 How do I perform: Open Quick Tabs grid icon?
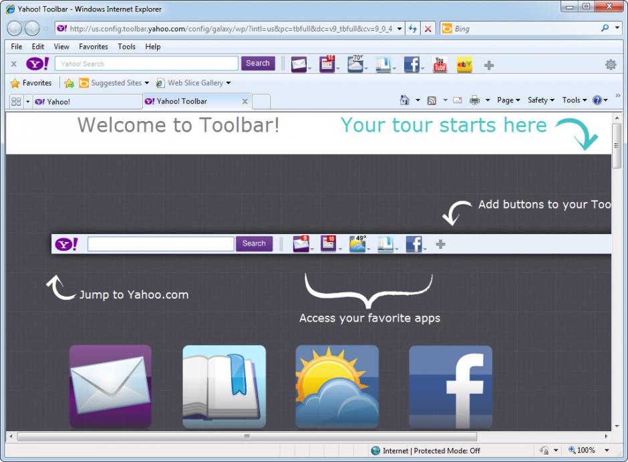pyautogui.click(x=16, y=102)
